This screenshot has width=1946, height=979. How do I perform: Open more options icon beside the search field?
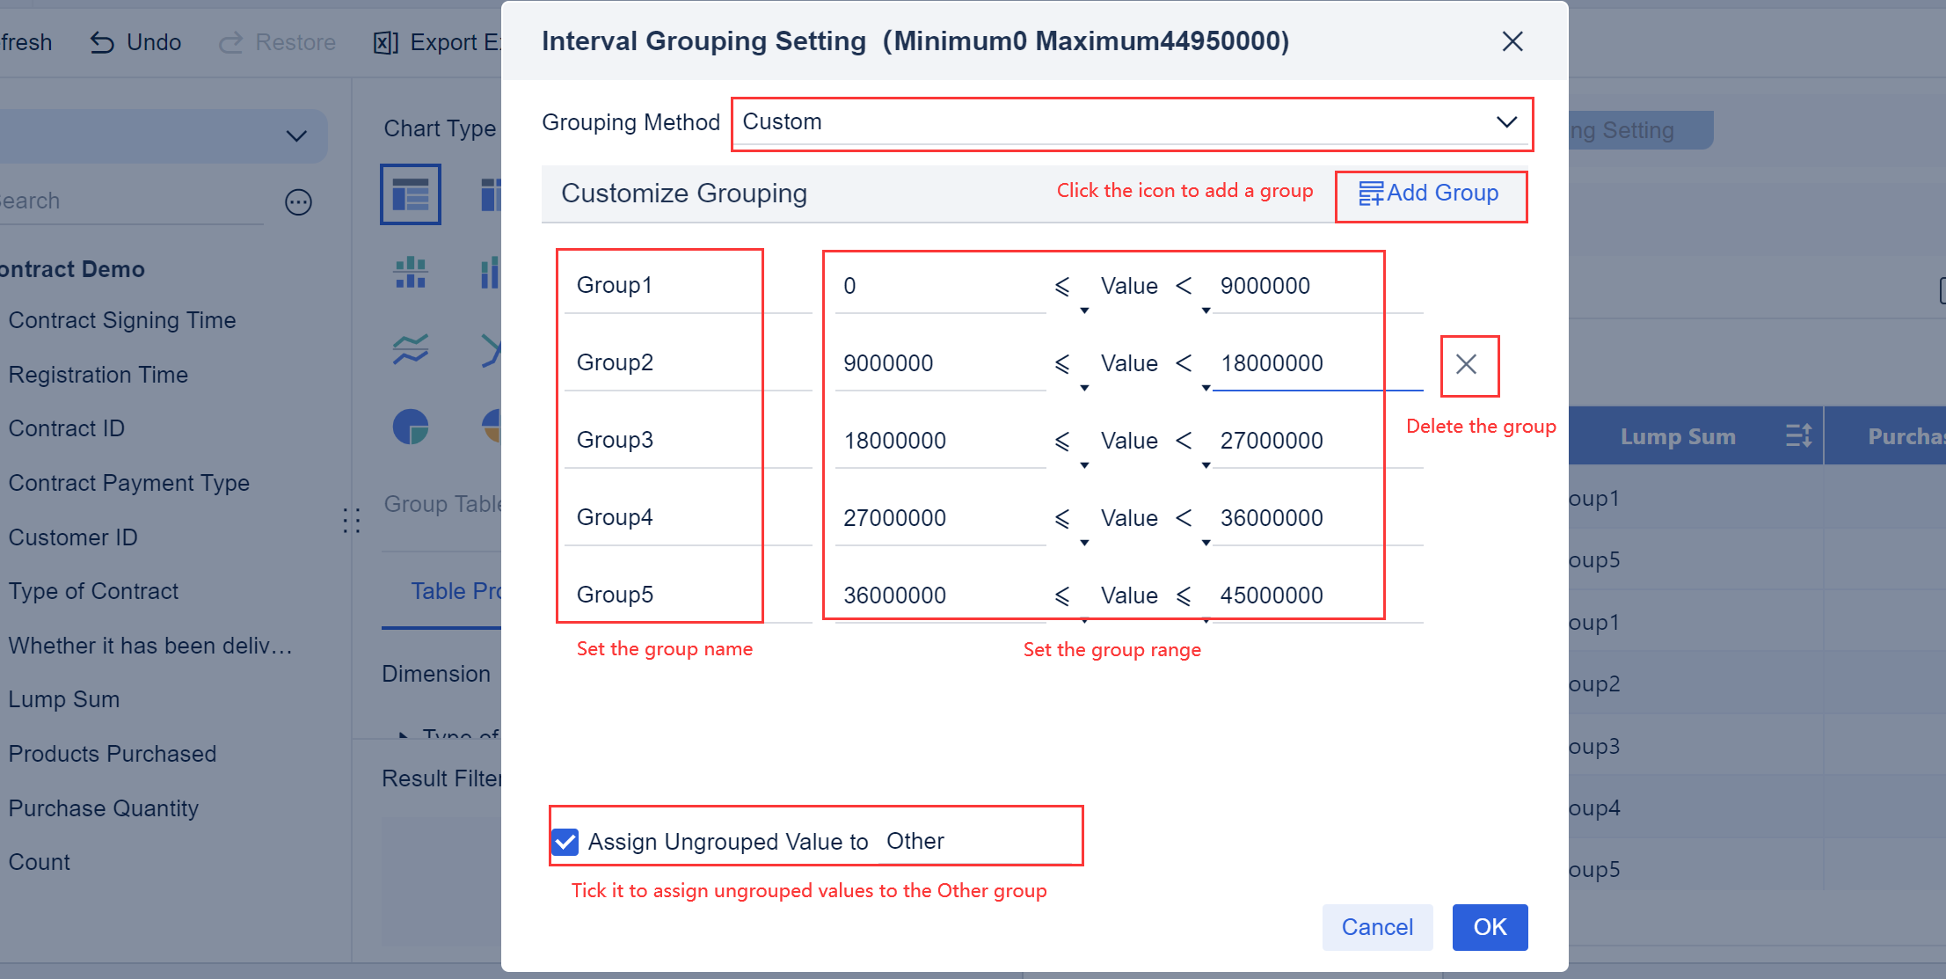click(x=298, y=202)
